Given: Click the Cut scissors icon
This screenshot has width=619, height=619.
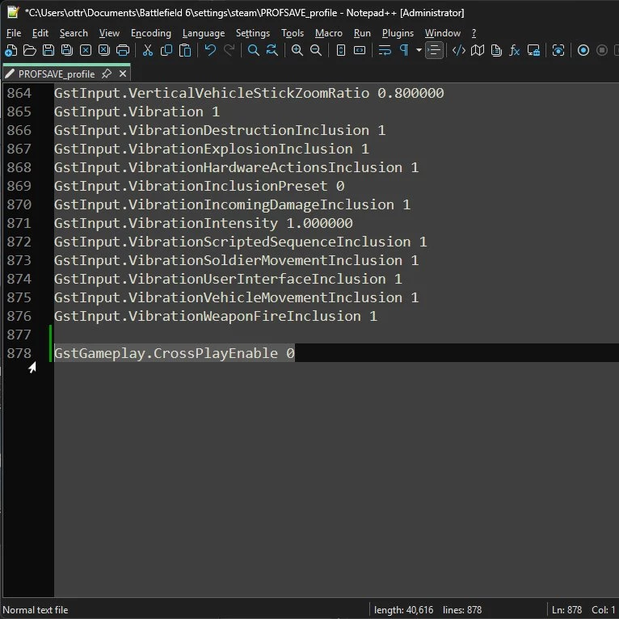Looking at the screenshot, I should (x=148, y=50).
